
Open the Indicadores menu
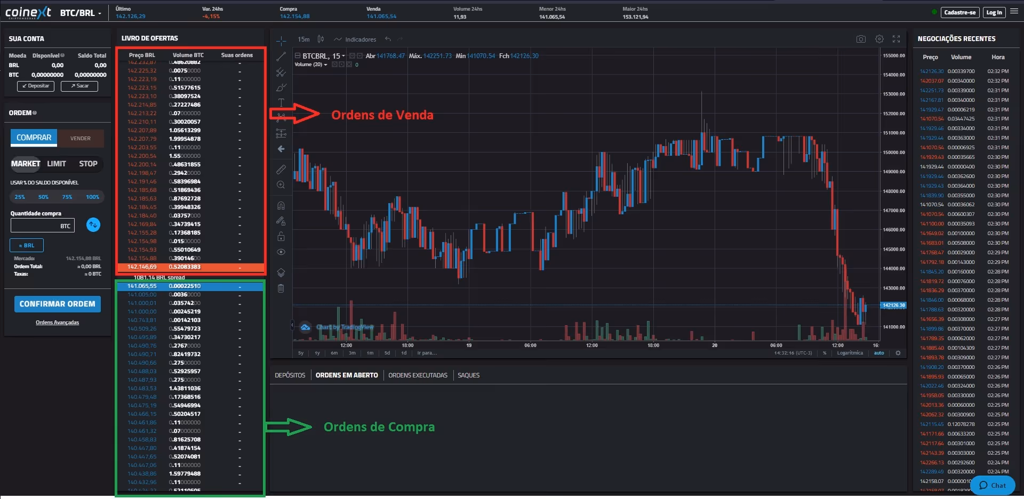355,39
